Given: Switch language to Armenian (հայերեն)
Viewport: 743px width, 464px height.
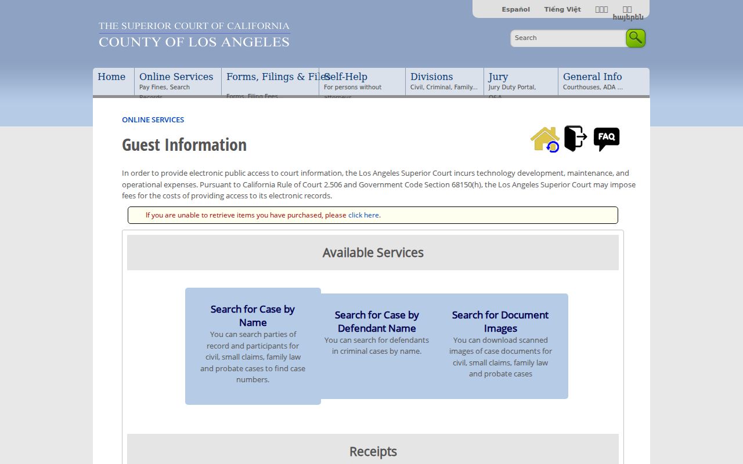Looking at the screenshot, I should [x=628, y=17].
